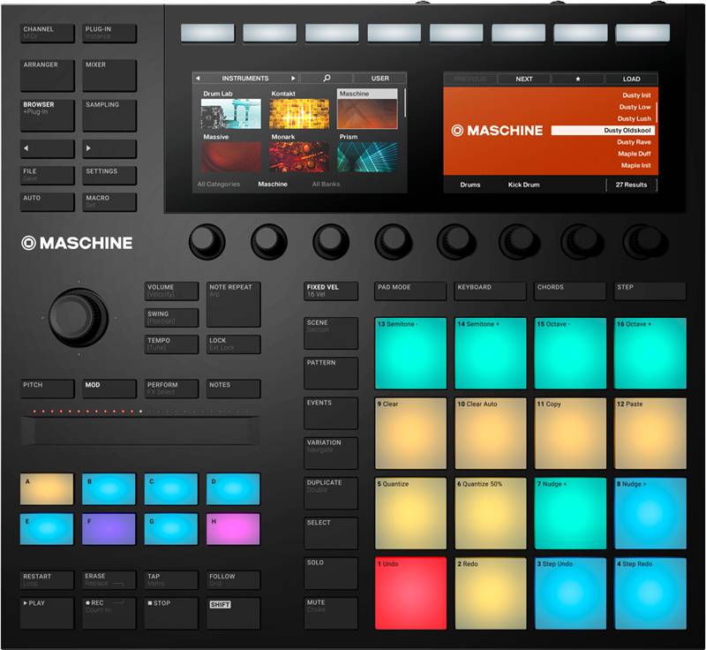Select group H pink button

coord(233,529)
